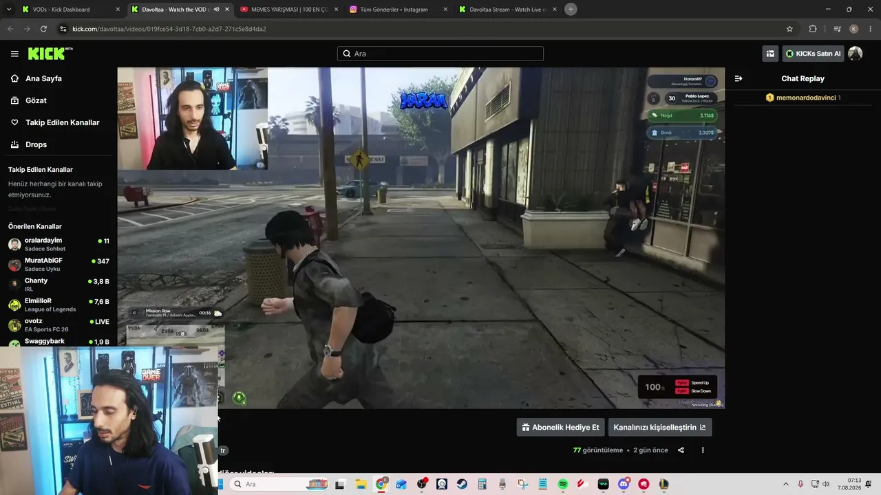This screenshot has width=881, height=495.
Task: Click the microphone icon in system tray
Action: click(x=800, y=485)
